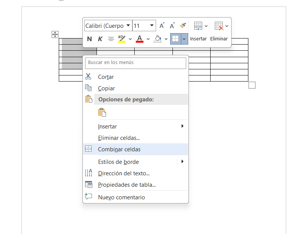Open the font size dropdown showing 11
The image size is (306, 234).
tap(152, 26)
